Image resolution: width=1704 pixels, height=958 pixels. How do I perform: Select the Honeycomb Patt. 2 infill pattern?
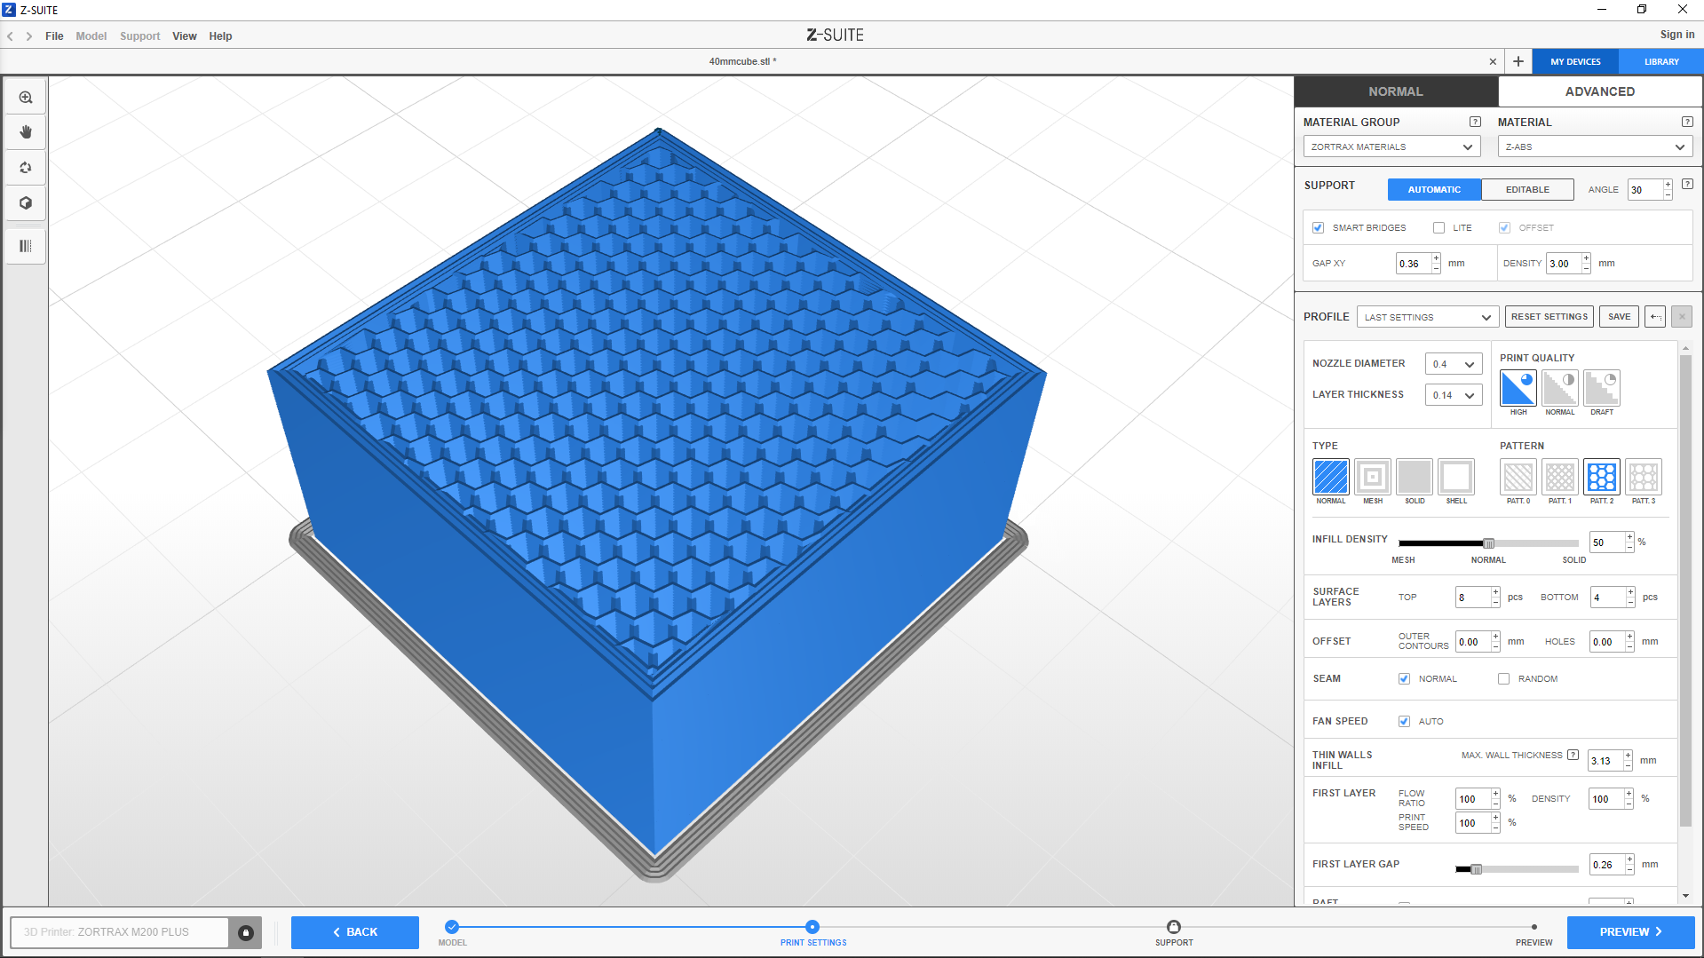pyautogui.click(x=1601, y=478)
